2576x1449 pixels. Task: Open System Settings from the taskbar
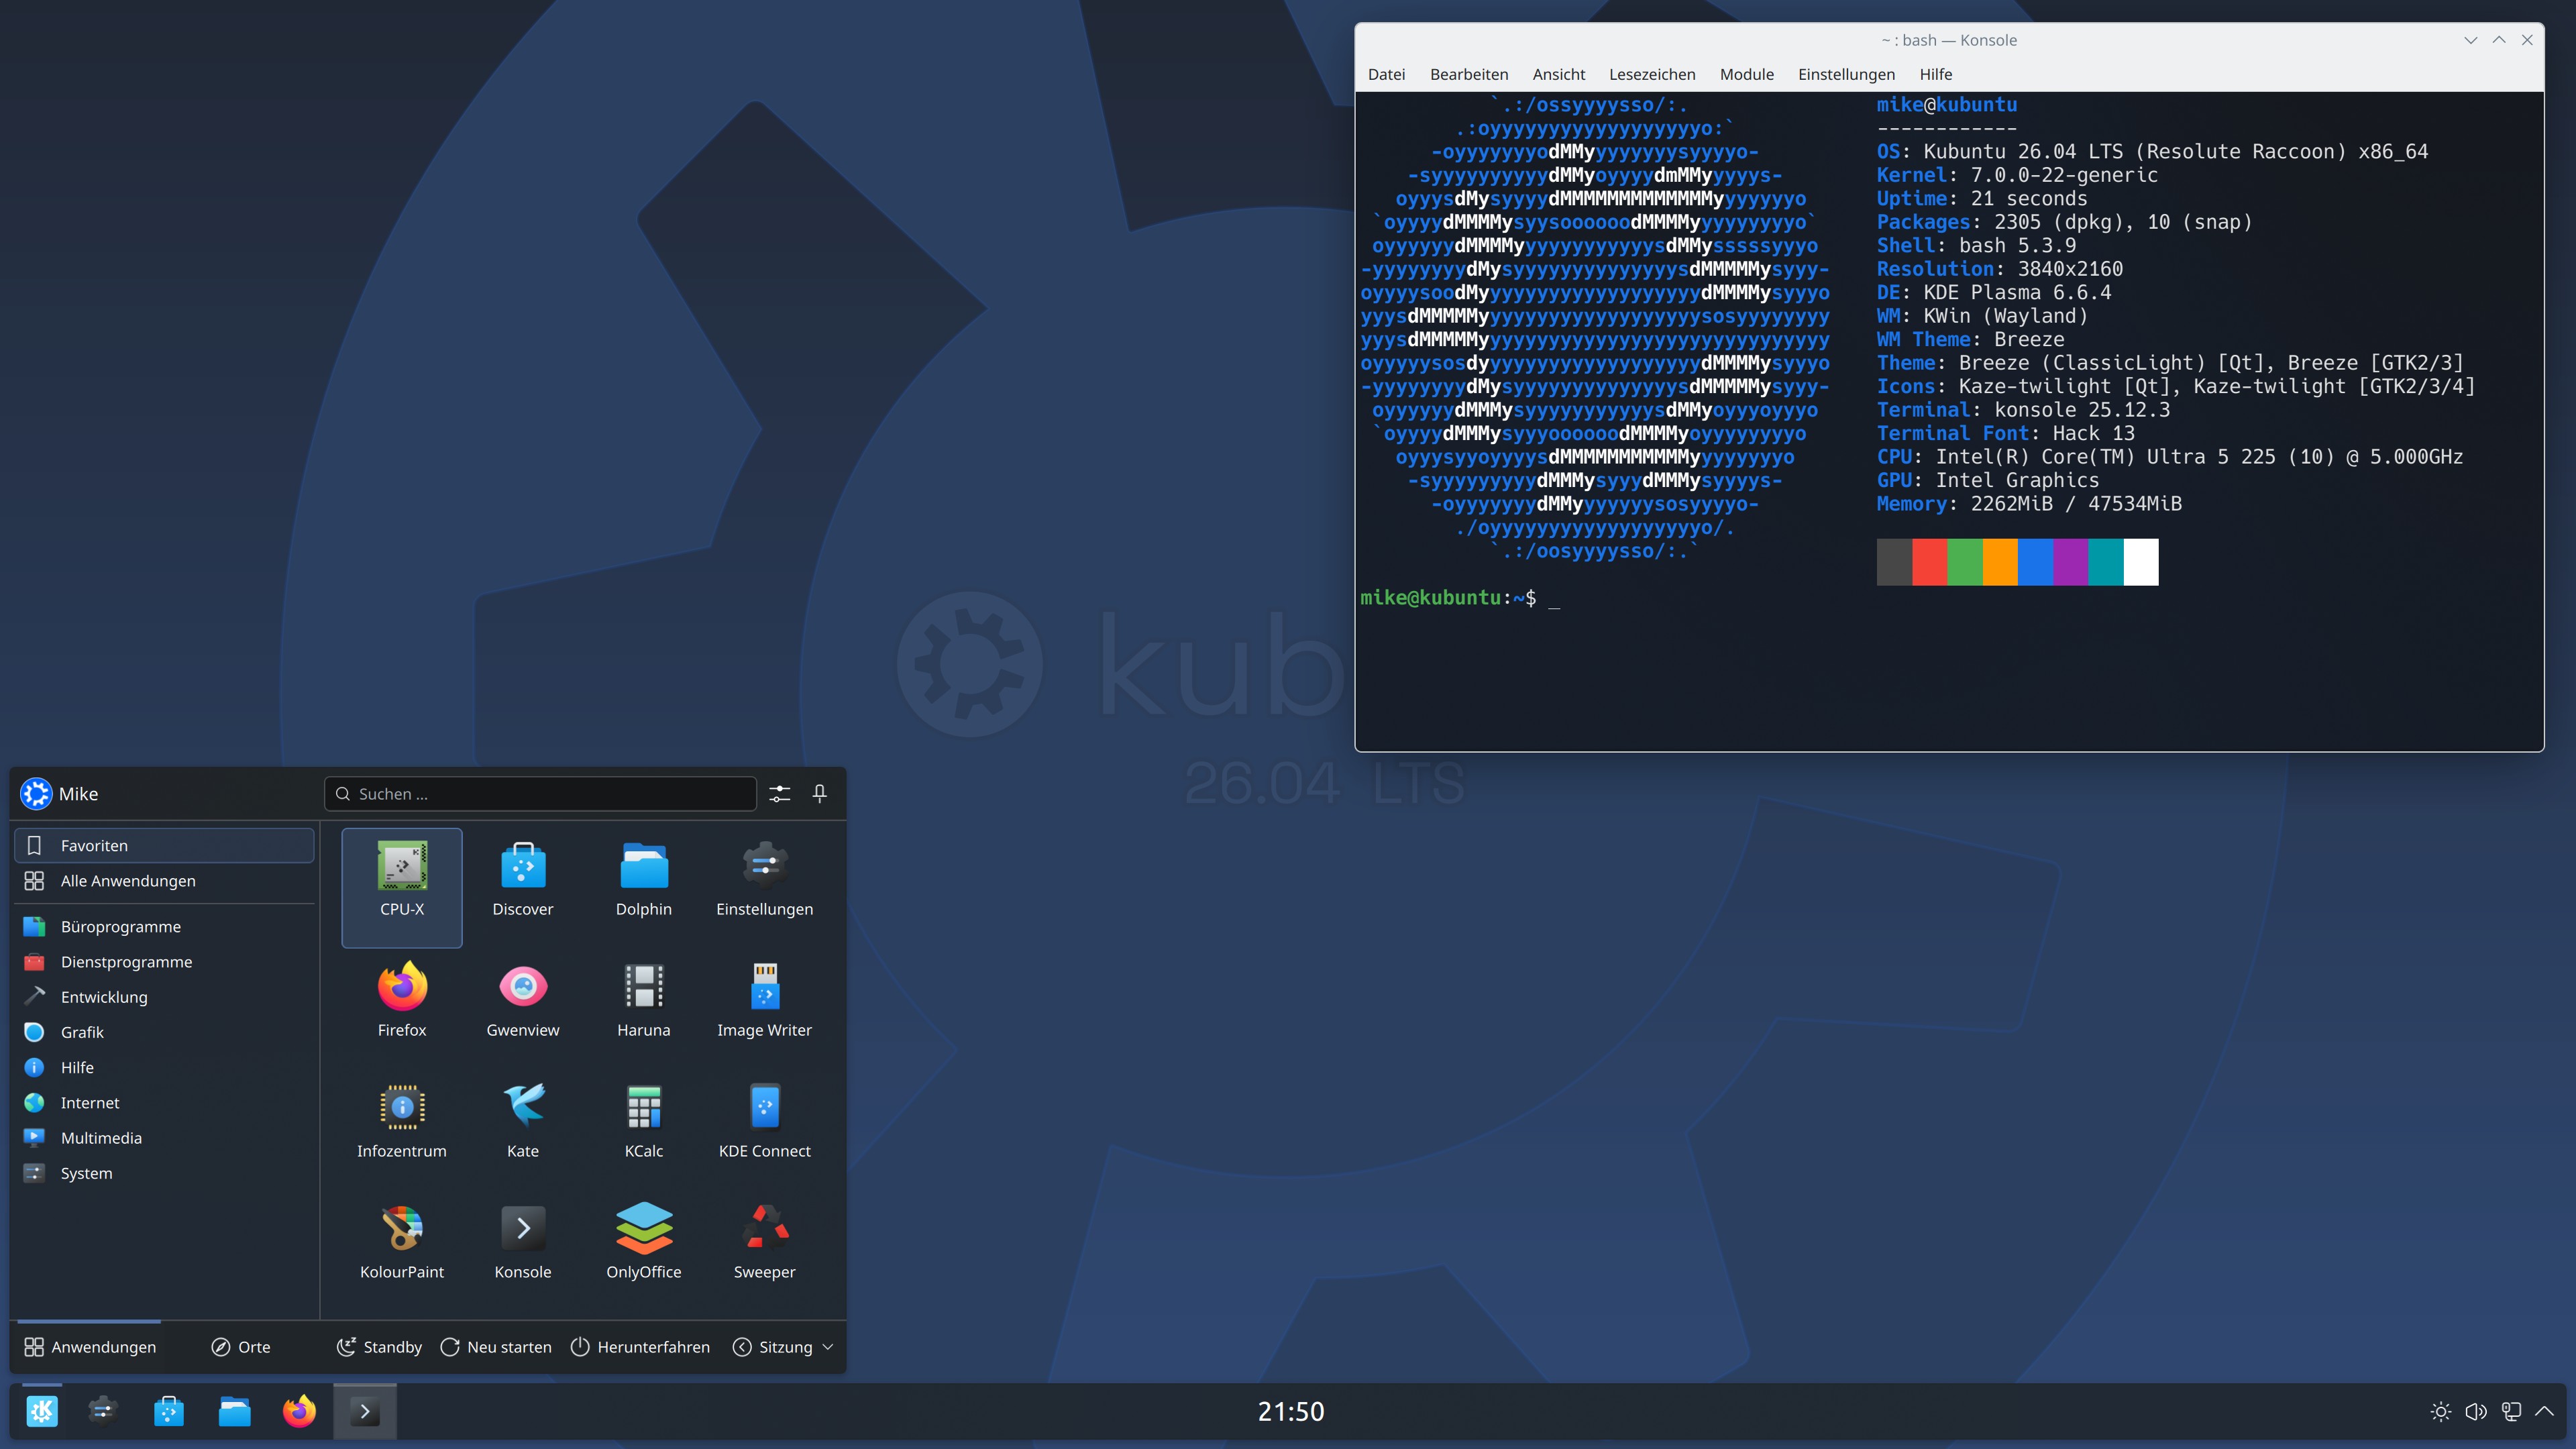[104, 1411]
